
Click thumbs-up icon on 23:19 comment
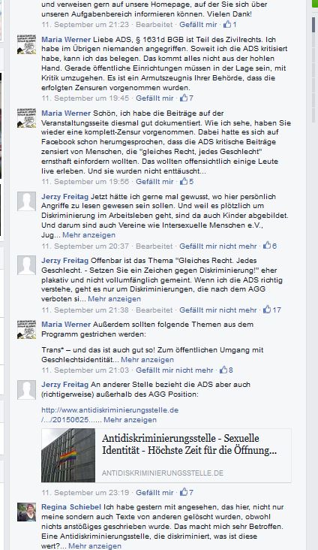point(184,492)
